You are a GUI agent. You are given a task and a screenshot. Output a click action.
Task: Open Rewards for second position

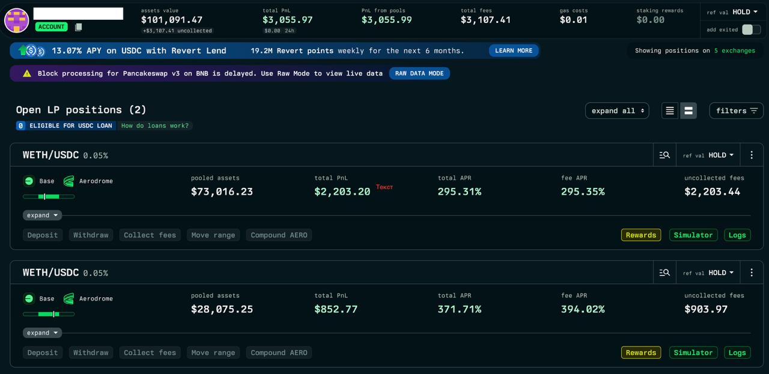pyautogui.click(x=641, y=352)
